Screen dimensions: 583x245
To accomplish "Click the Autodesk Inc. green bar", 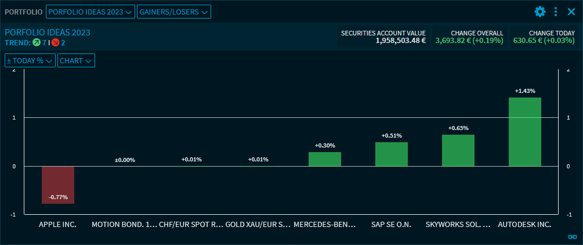I will point(524,132).
